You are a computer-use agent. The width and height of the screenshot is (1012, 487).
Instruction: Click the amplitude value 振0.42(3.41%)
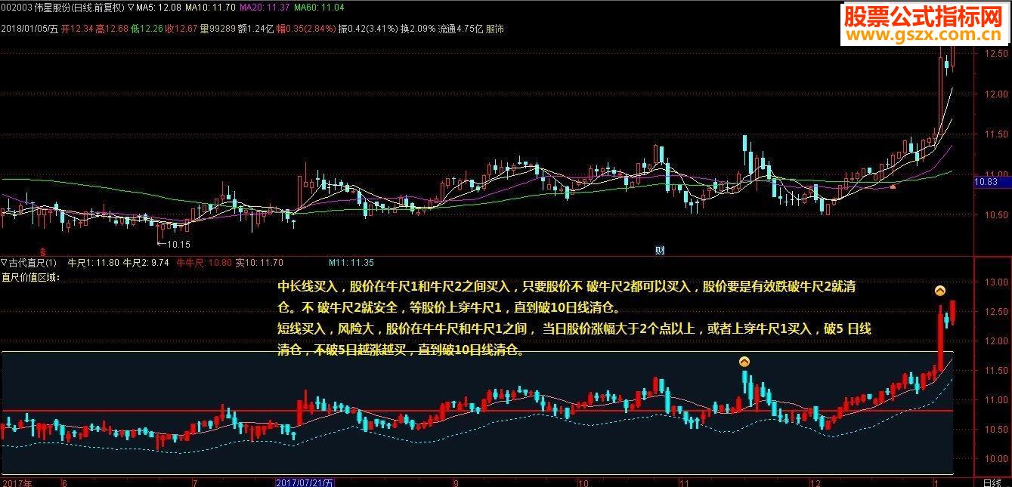pos(367,29)
